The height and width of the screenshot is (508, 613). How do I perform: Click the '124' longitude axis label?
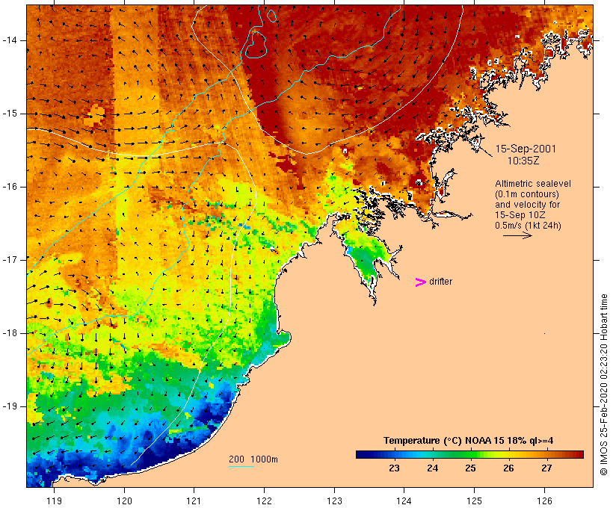click(404, 501)
